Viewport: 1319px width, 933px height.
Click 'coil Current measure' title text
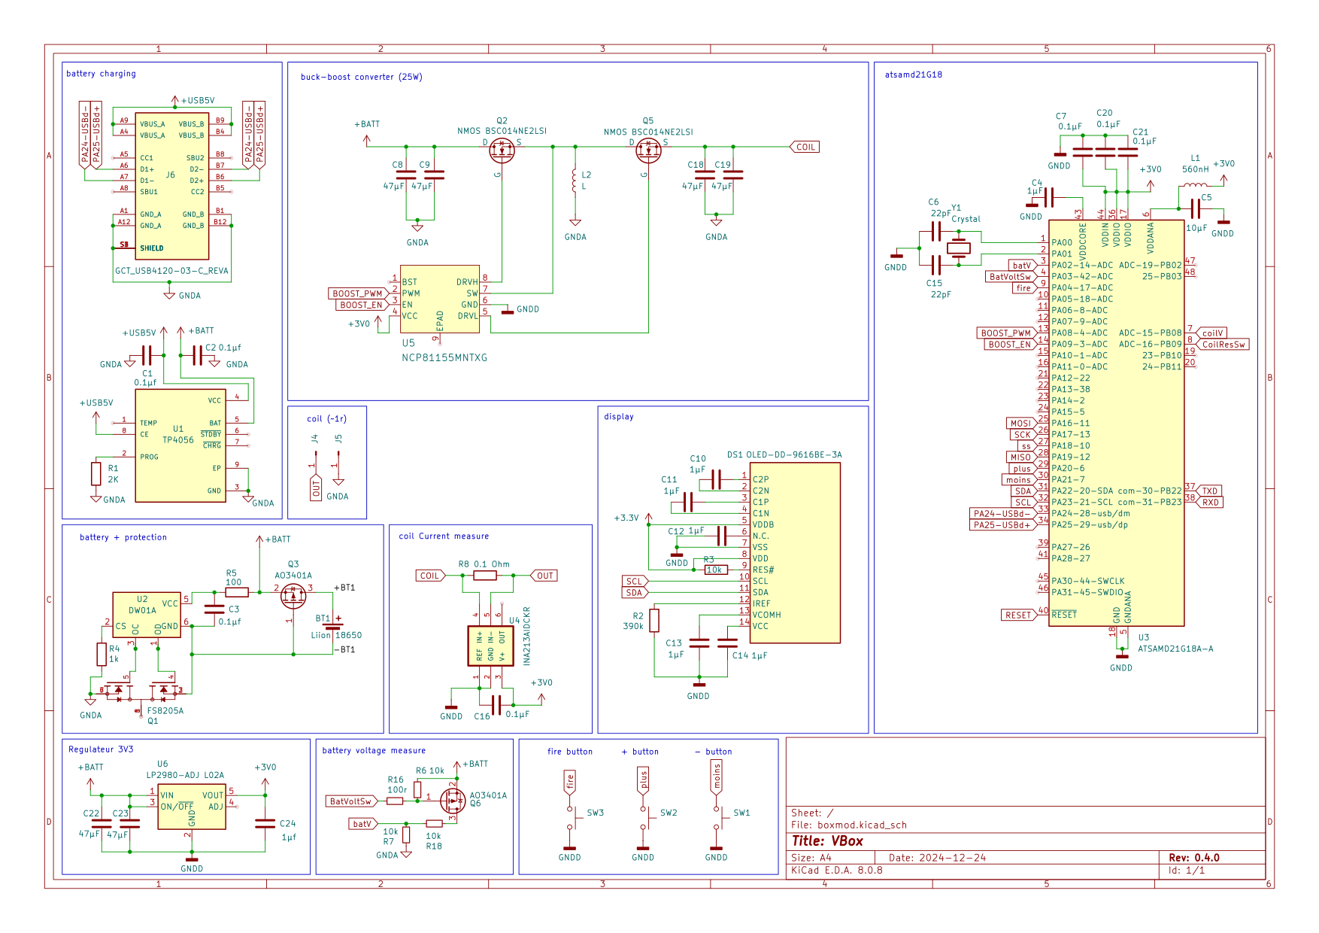click(444, 536)
